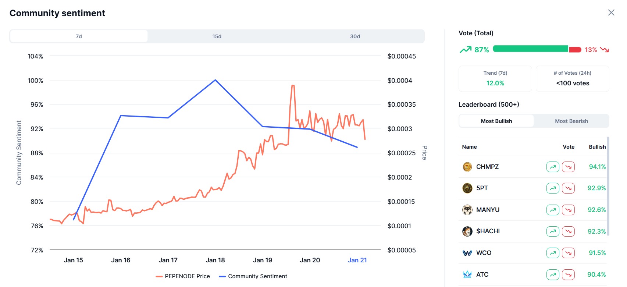Switch to the 15d time range tab
The width and height of the screenshot is (627, 287).
click(217, 36)
